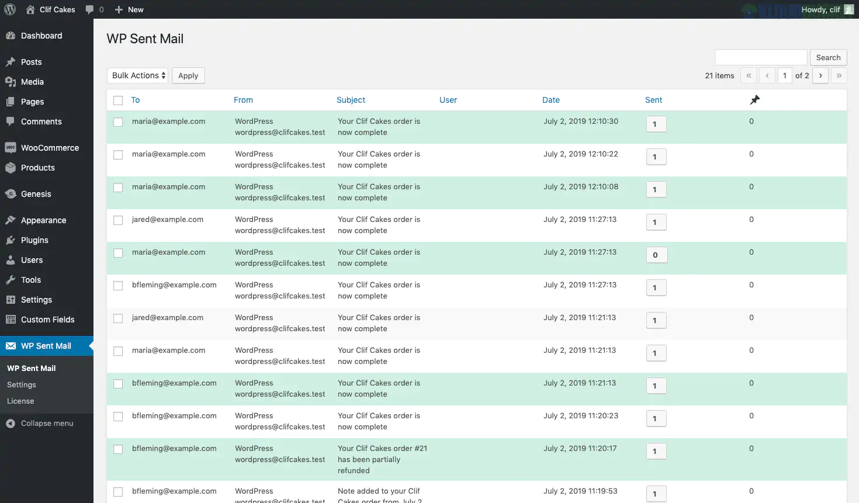Check the select-all checkbox in the table header
This screenshot has height=503, width=859.
(x=117, y=100)
